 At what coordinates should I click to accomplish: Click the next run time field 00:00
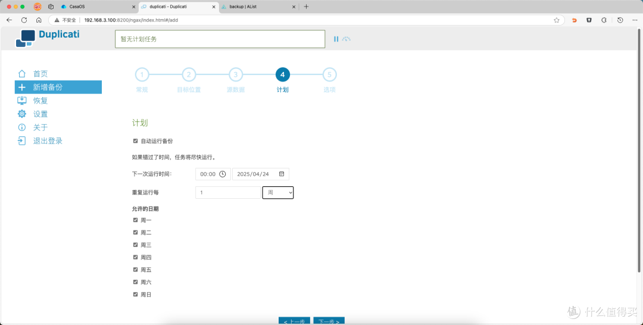click(x=213, y=174)
